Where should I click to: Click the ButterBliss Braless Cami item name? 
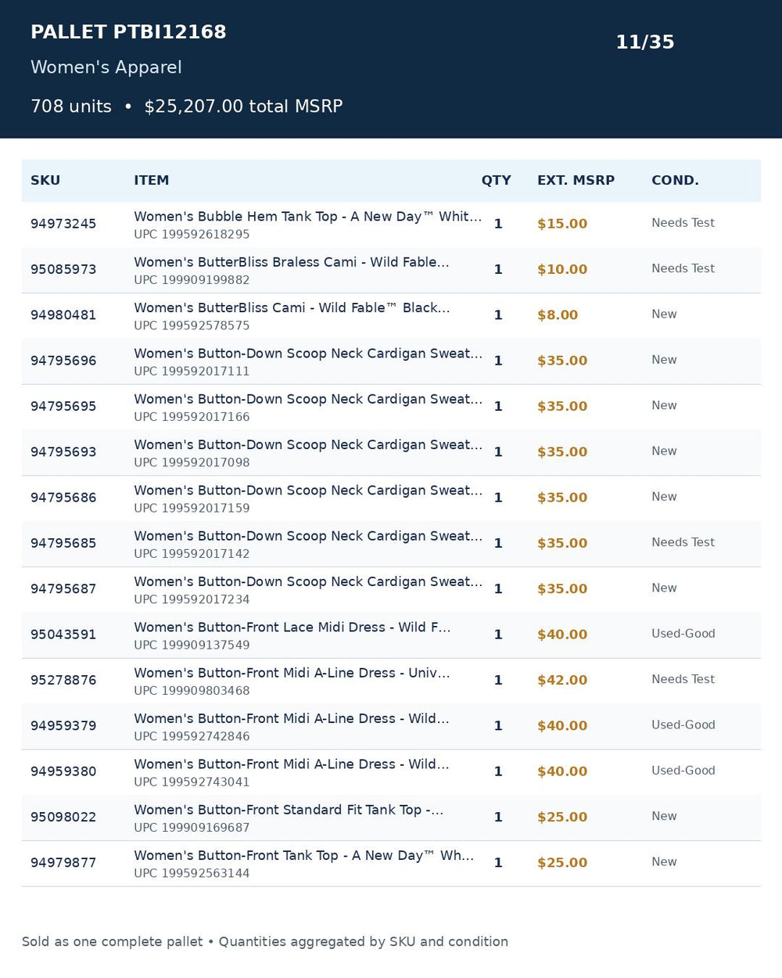(x=292, y=262)
